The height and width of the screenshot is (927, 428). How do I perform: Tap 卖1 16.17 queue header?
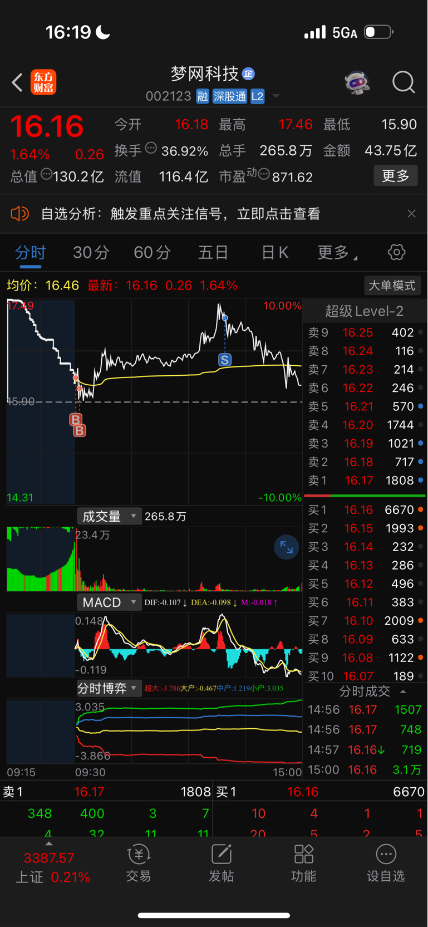[106, 792]
